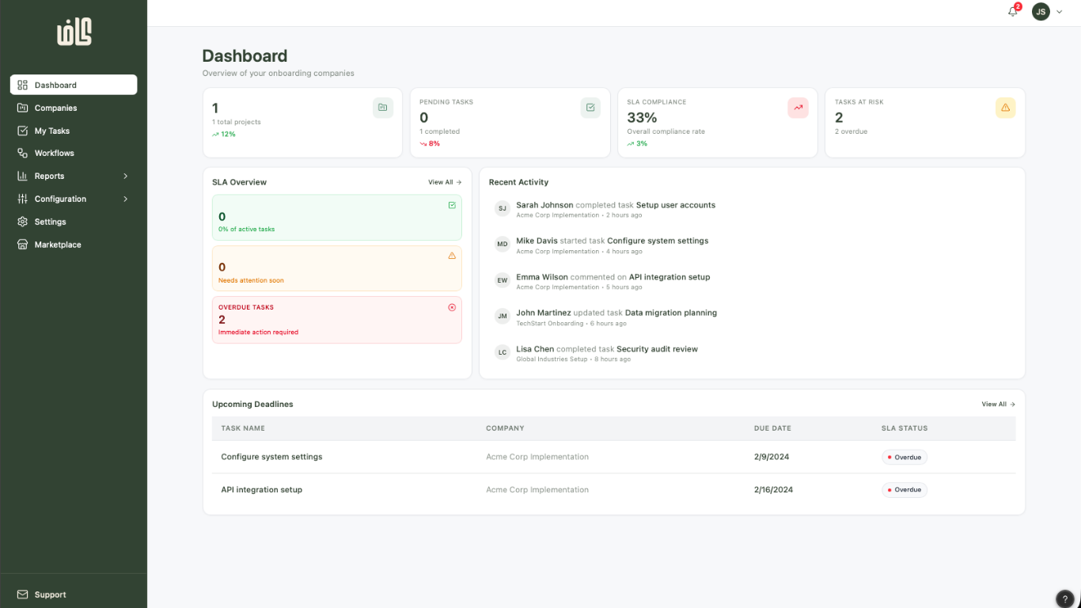Click the error icon on Overdue Tasks panel
The image size is (1081, 608).
452,307
